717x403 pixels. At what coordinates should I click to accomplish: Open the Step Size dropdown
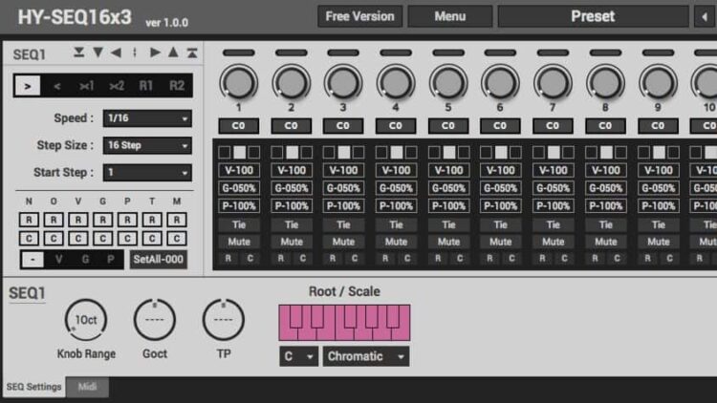(147, 145)
